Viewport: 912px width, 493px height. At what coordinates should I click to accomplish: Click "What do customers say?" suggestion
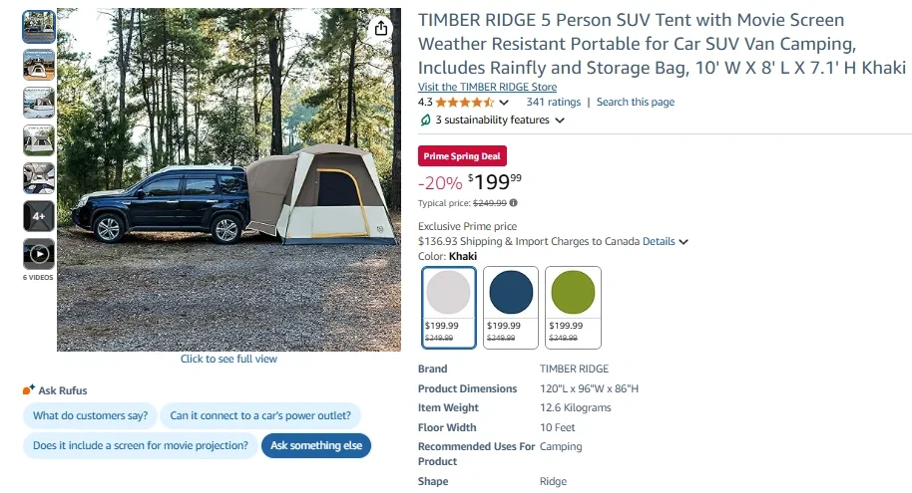point(90,416)
